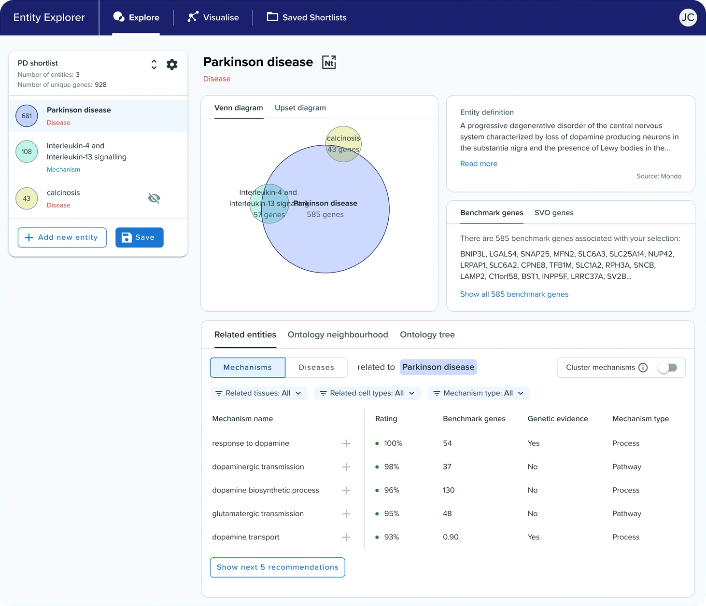This screenshot has height=606, width=706.
Task: Click glutamatergic transmission mechanism name
Action: [258, 514]
